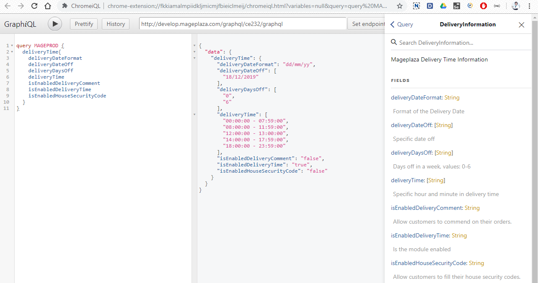The image size is (538, 283).
Task: Open String type of deliveryTime field
Action: click(x=436, y=180)
